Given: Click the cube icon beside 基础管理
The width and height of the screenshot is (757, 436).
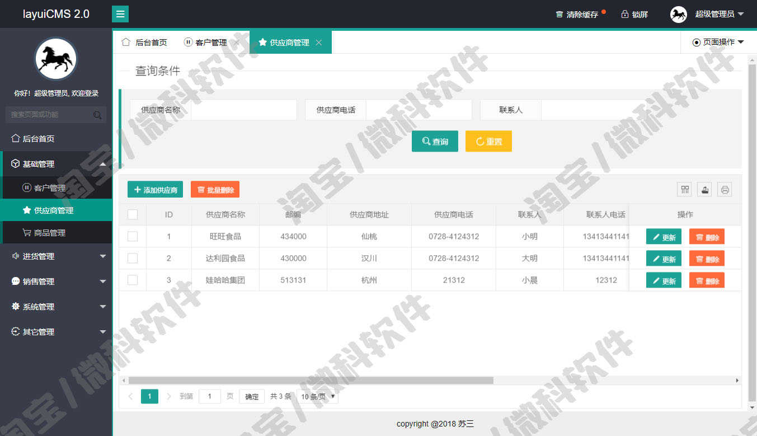Looking at the screenshot, I should (16, 163).
